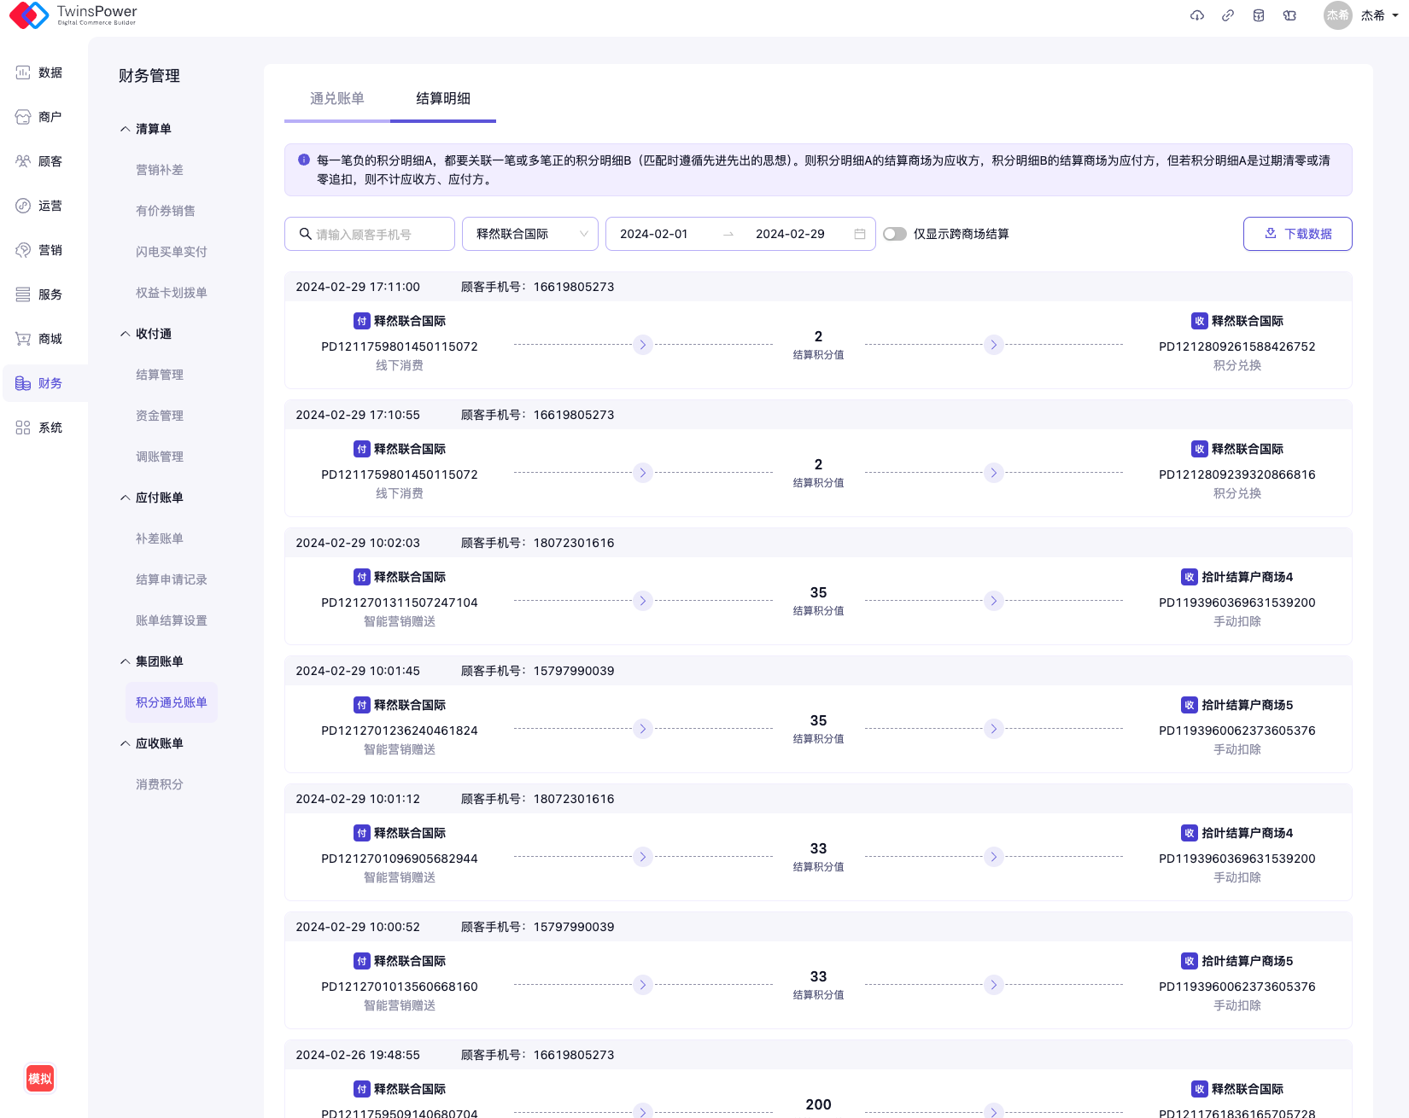Click the calendar icon in date range picker
The image size is (1409, 1118).
859,234
